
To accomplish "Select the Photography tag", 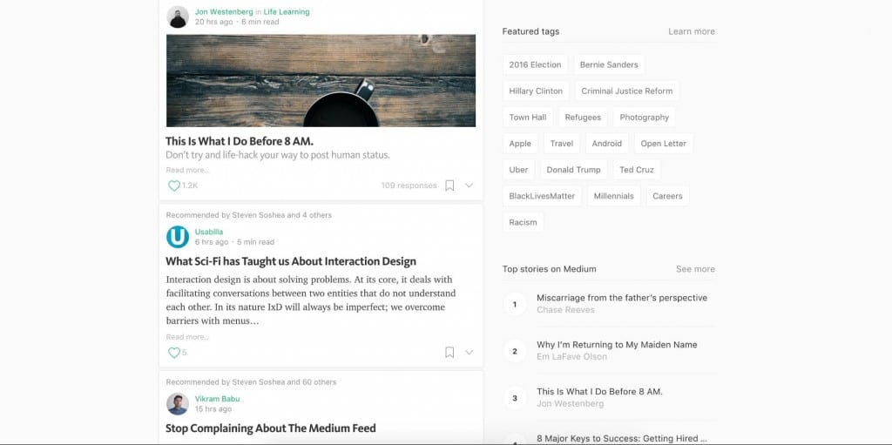I will point(644,118).
